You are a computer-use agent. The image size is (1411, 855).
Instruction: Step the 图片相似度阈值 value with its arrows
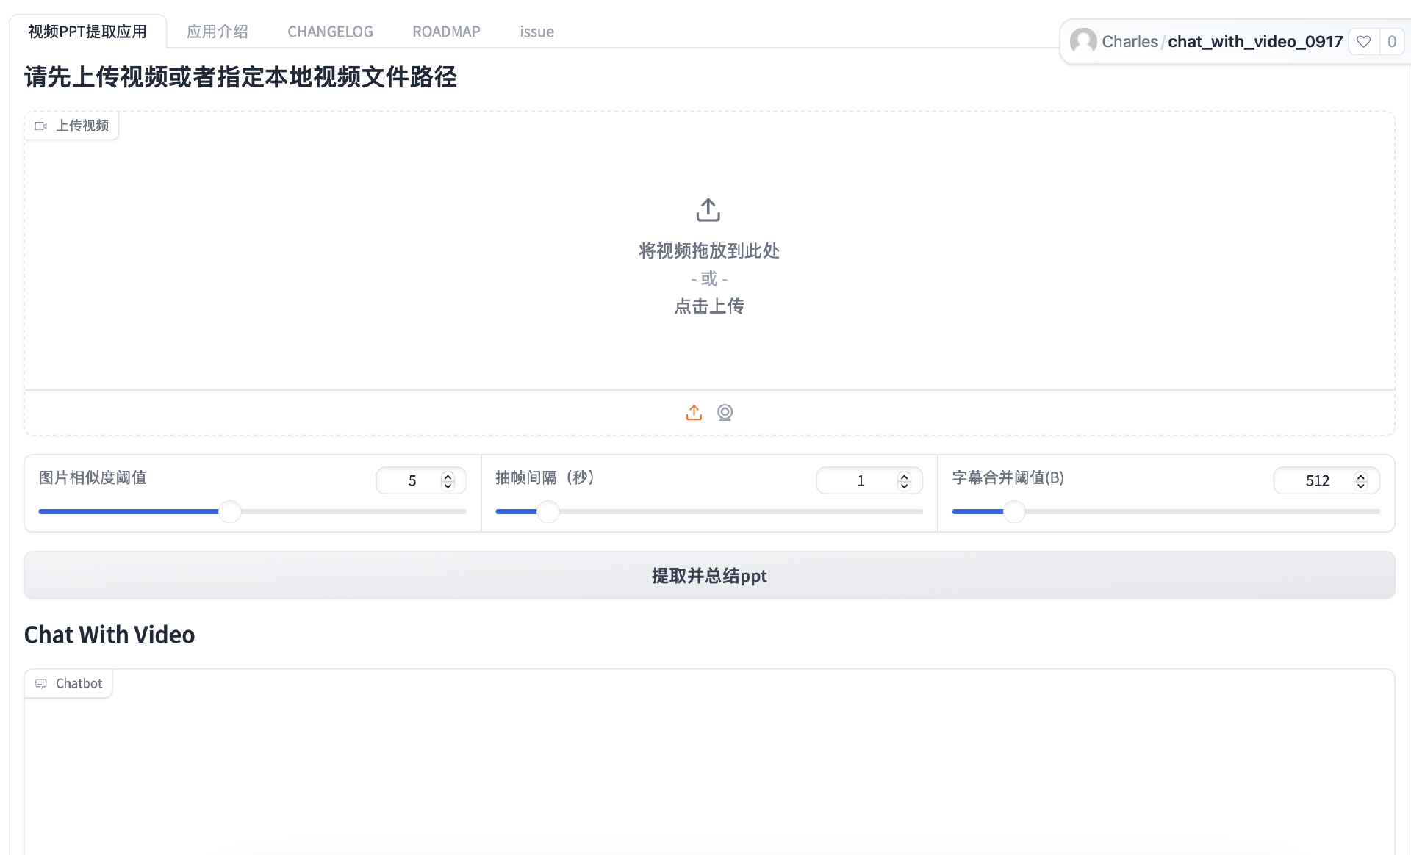(x=448, y=480)
